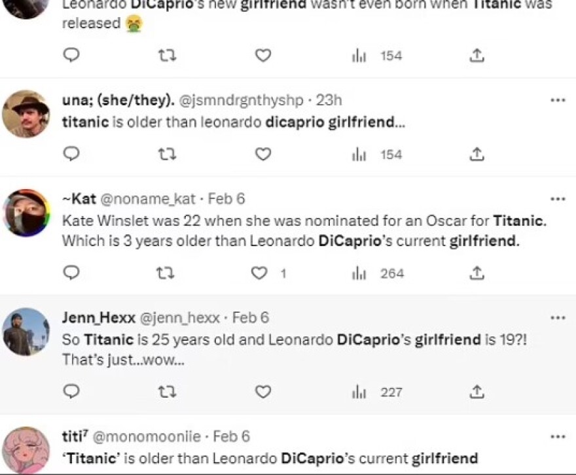Open titi's more options menu
The height and width of the screenshot is (475, 576).
tap(558, 436)
